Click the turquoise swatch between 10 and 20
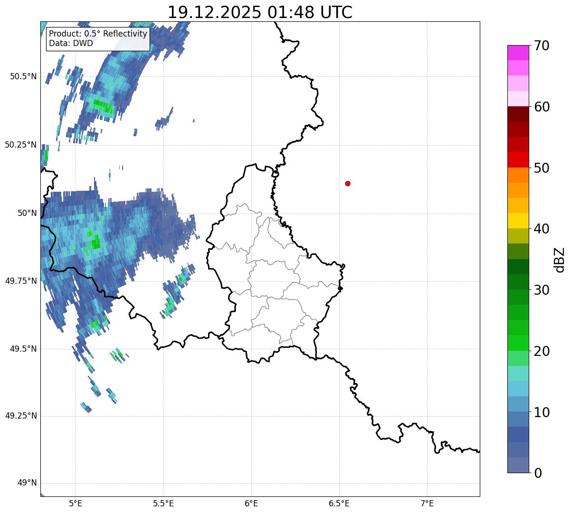The height and width of the screenshot is (513, 571). pos(518,373)
